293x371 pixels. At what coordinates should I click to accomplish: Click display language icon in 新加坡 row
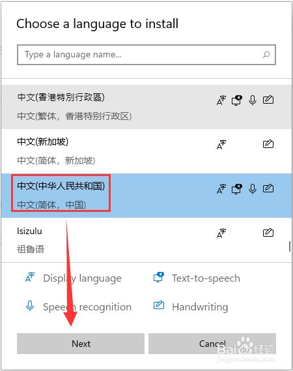click(221, 145)
